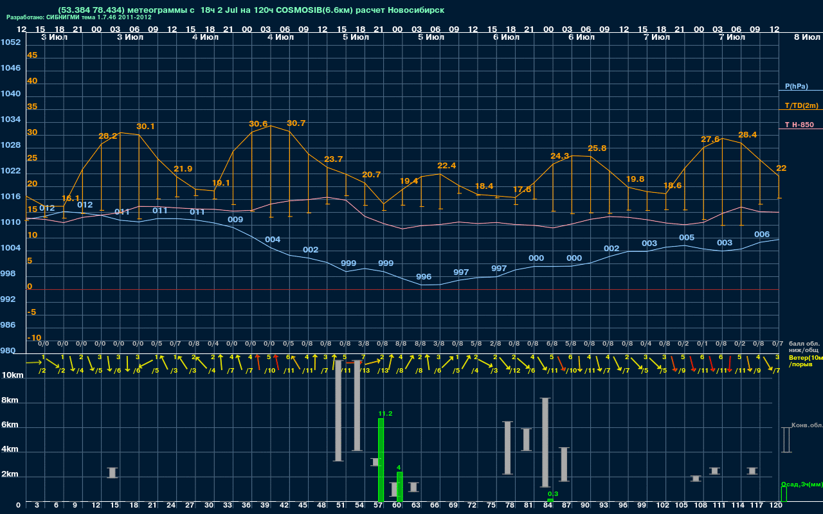Click the 28.4 temperature label
Screen dimensions: 823x514
click(748, 135)
